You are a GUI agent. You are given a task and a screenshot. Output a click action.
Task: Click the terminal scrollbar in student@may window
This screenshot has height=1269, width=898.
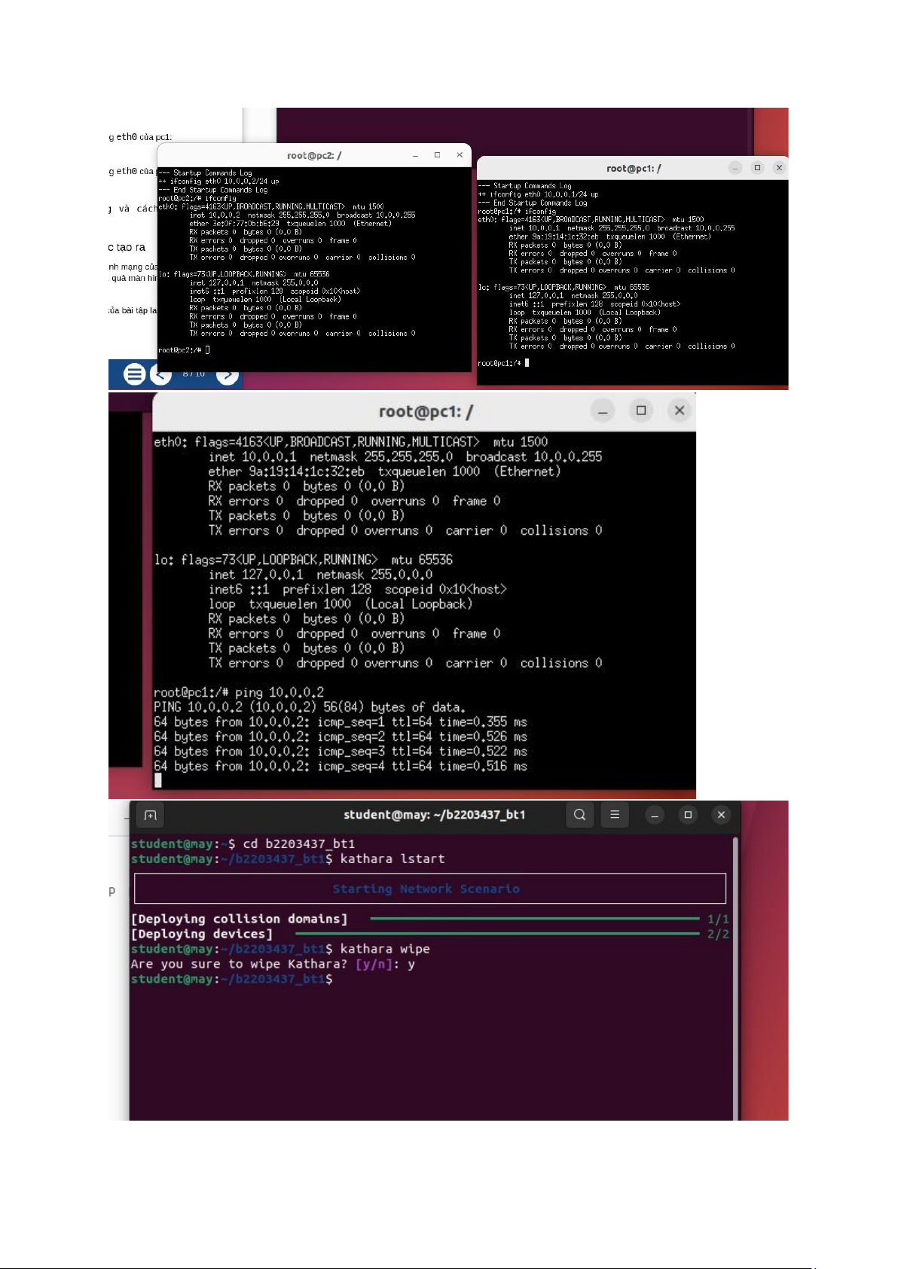[735, 979]
